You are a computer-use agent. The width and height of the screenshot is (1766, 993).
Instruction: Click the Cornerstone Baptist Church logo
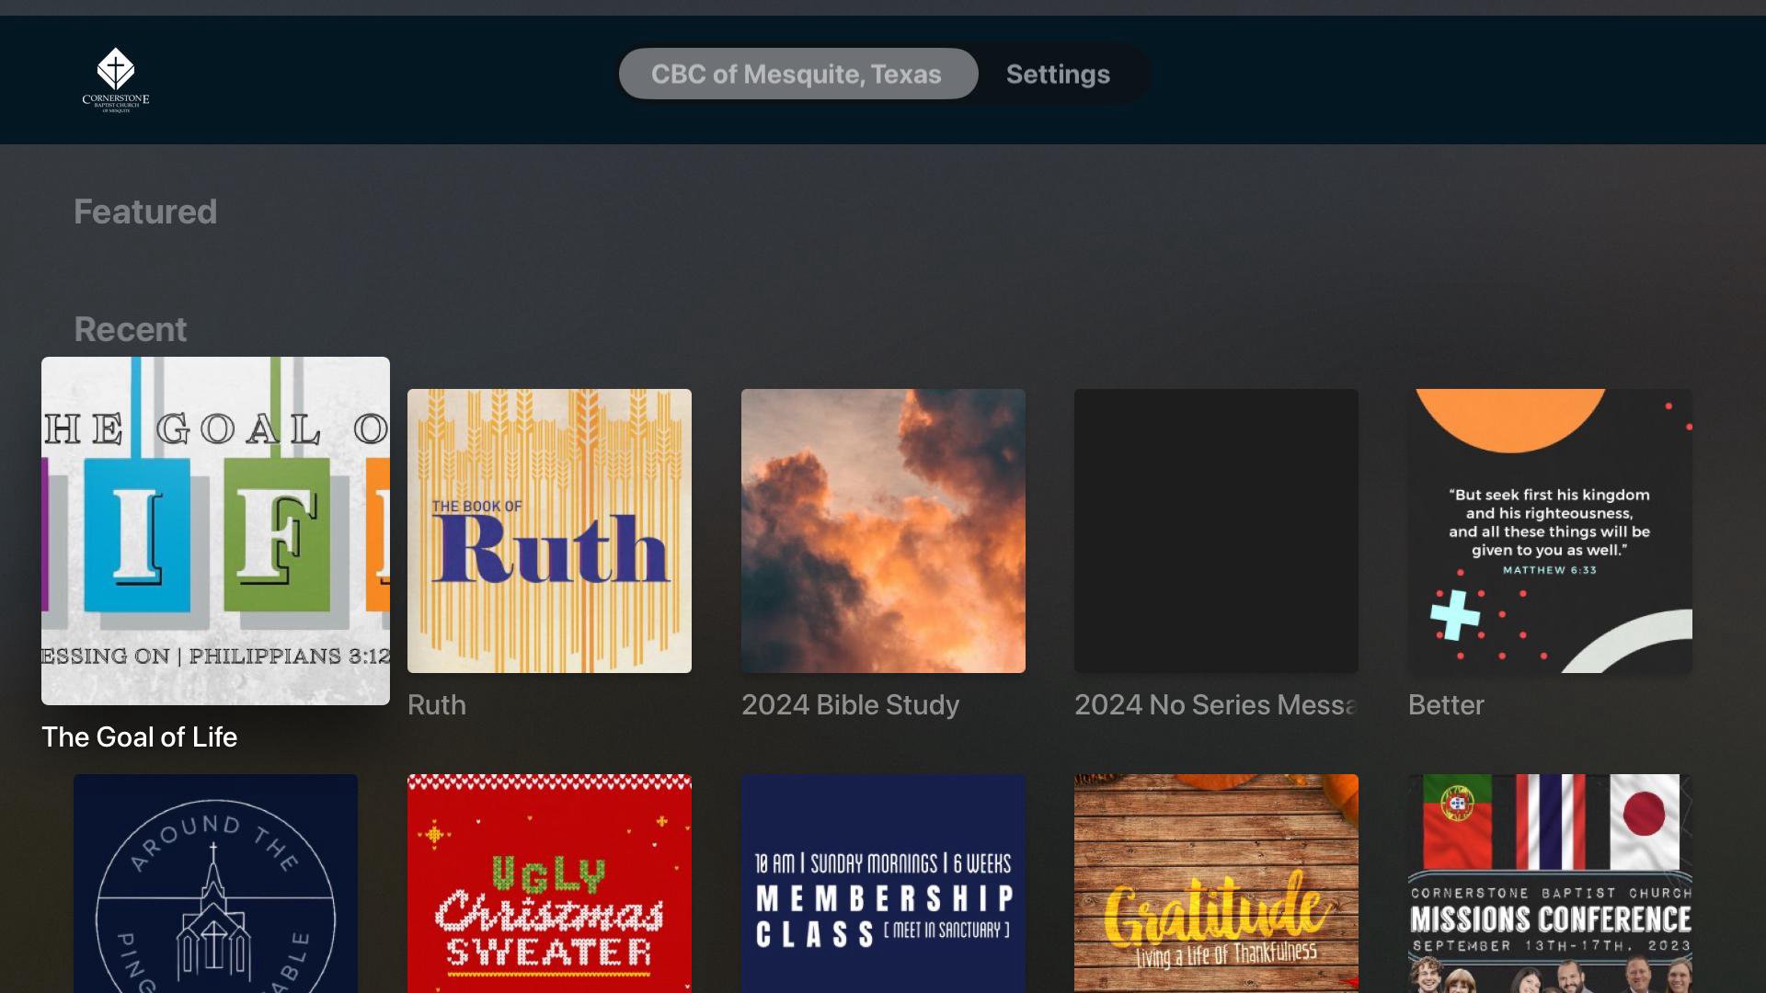pyautogui.click(x=116, y=79)
